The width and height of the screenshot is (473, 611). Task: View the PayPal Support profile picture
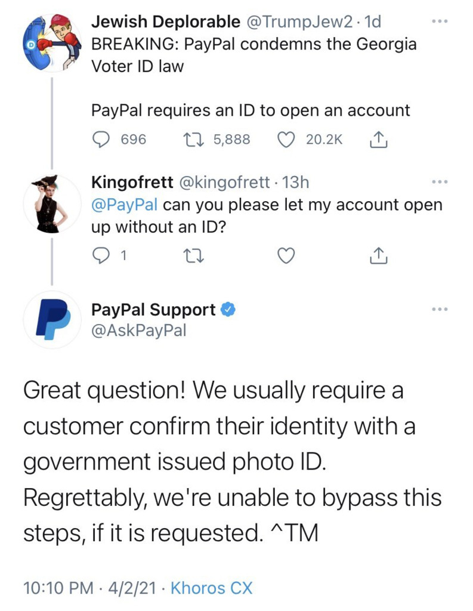click(x=52, y=320)
